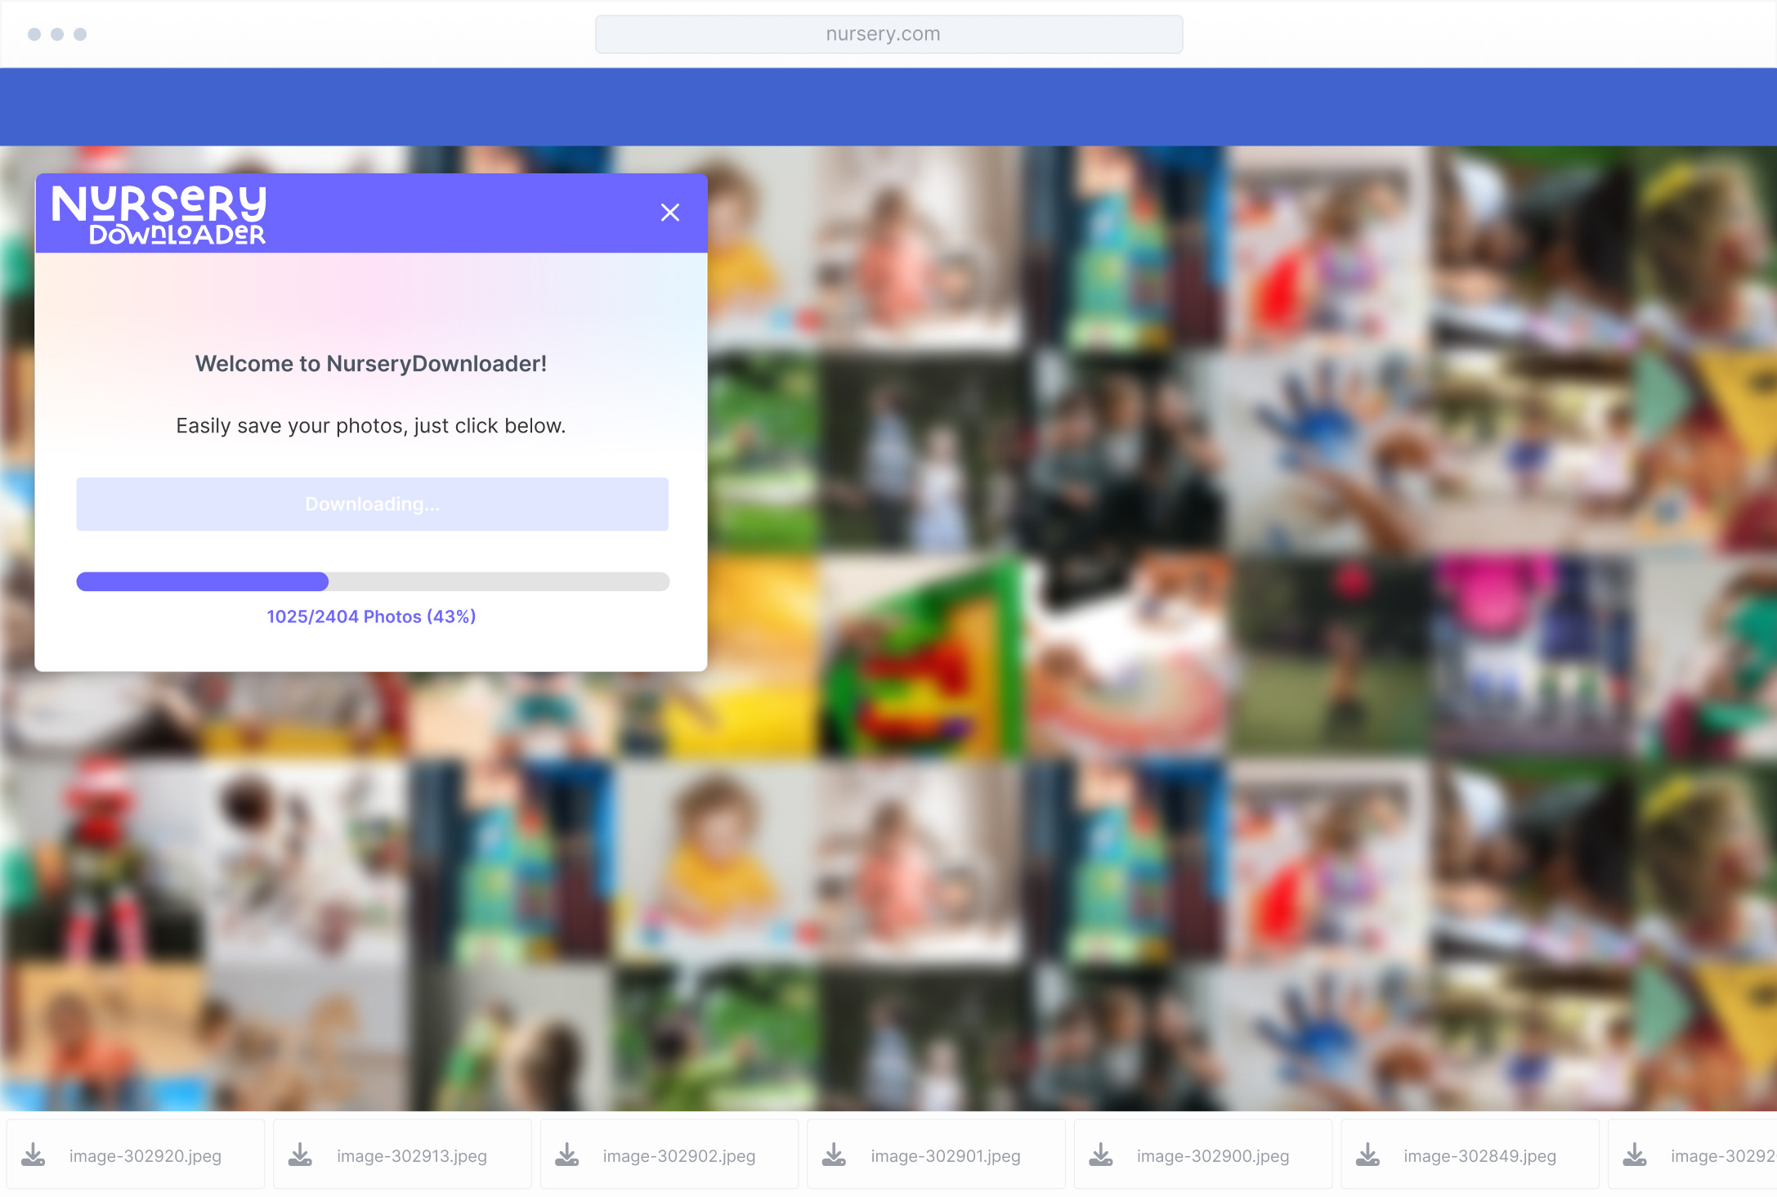
Task: Open image-302920.jpeg download item
Action: pos(145,1156)
